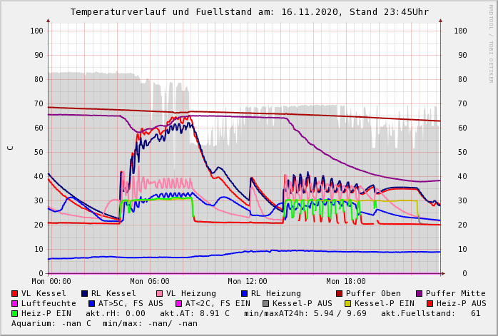Click the purple Puffer Mitte legend swatch
Screen dimensions: 498x336
click(x=420, y=293)
